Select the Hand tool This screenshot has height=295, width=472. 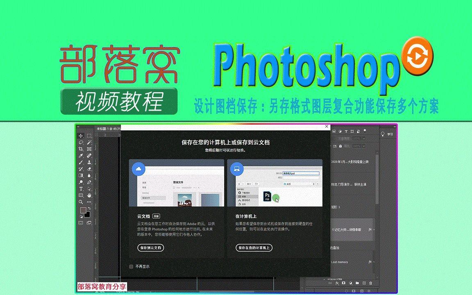pos(89,195)
